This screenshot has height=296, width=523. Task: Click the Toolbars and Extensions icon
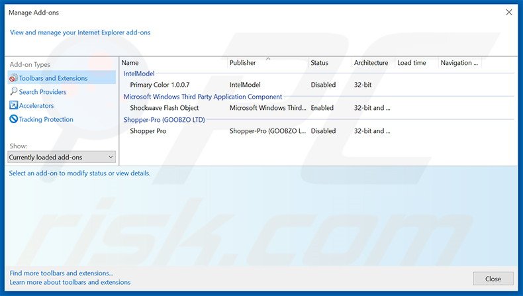(x=13, y=77)
